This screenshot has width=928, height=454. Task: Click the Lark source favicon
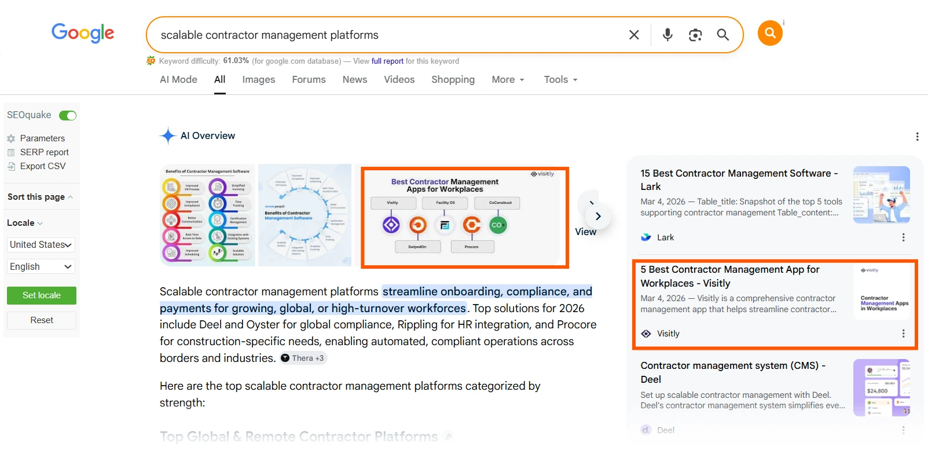646,237
